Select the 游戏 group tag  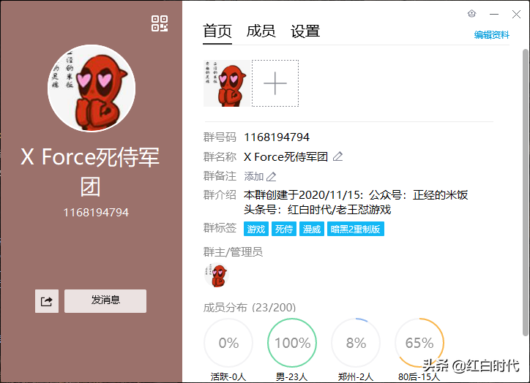[x=256, y=229]
